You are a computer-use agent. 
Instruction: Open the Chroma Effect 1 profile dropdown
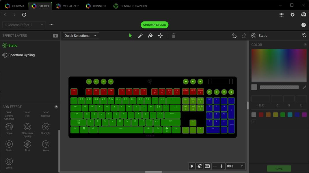point(24,25)
